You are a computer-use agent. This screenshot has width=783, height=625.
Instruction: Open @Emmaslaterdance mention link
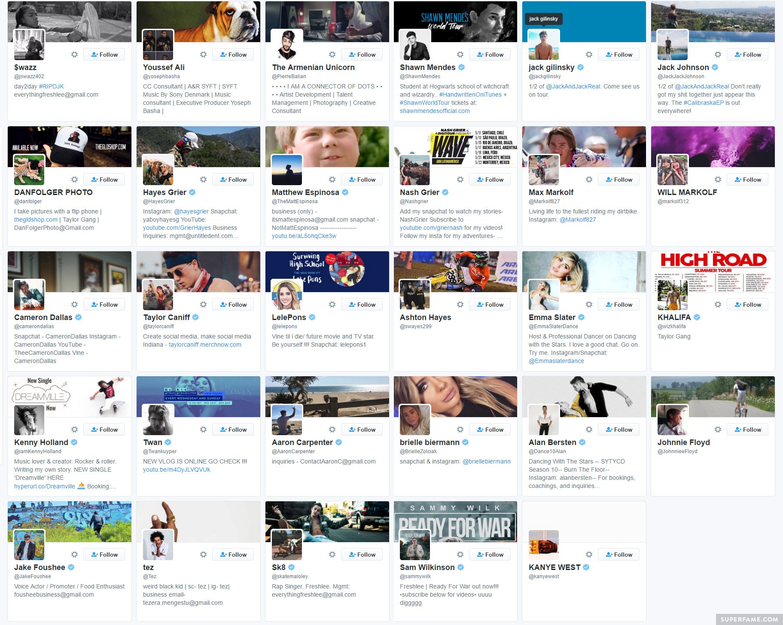556,361
